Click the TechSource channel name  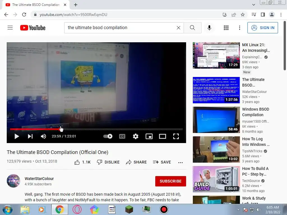pos(251,181)
